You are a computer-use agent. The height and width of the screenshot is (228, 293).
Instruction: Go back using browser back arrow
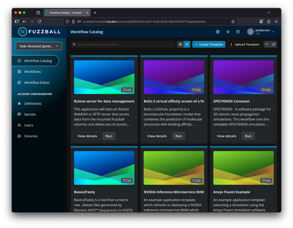(x=24, y=22)
